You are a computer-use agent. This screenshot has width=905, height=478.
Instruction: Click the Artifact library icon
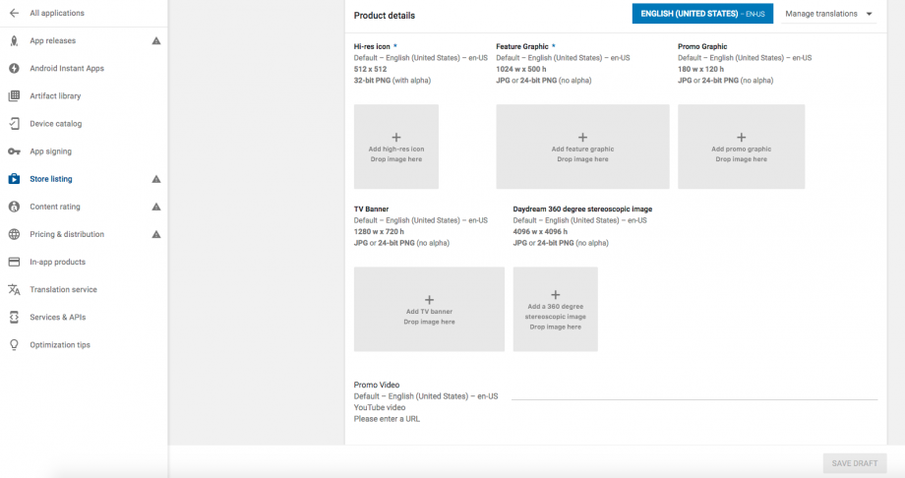point(14,96)
